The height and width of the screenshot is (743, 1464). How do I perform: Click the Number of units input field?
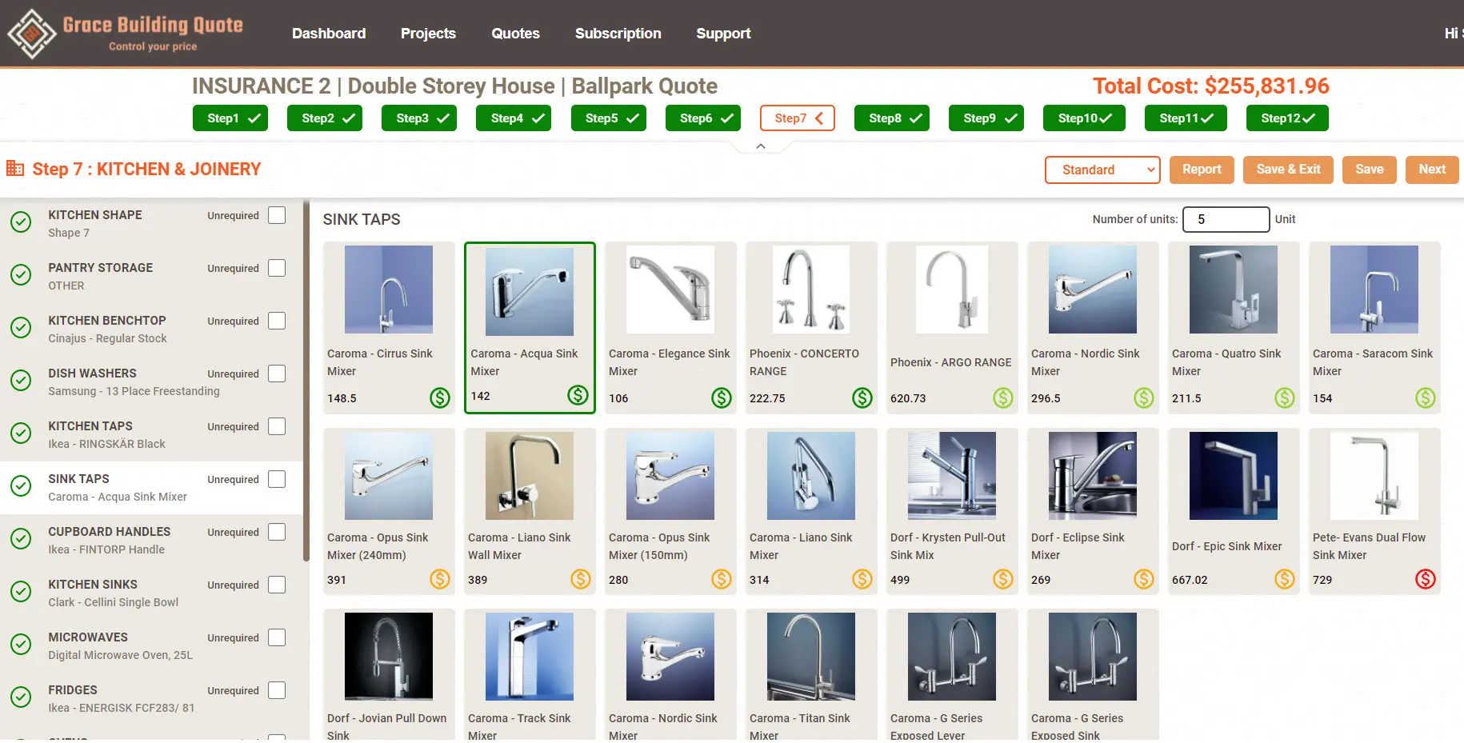click(1225, 219)
